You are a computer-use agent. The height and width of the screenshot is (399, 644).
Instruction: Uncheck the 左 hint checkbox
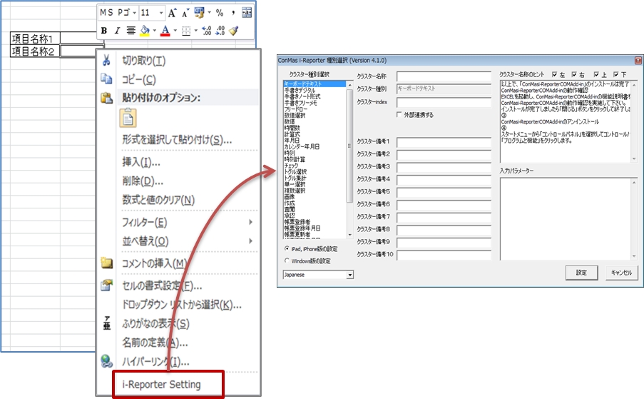(553, 74)
